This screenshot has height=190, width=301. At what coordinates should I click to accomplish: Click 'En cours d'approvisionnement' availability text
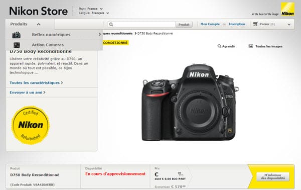(115, 174)
